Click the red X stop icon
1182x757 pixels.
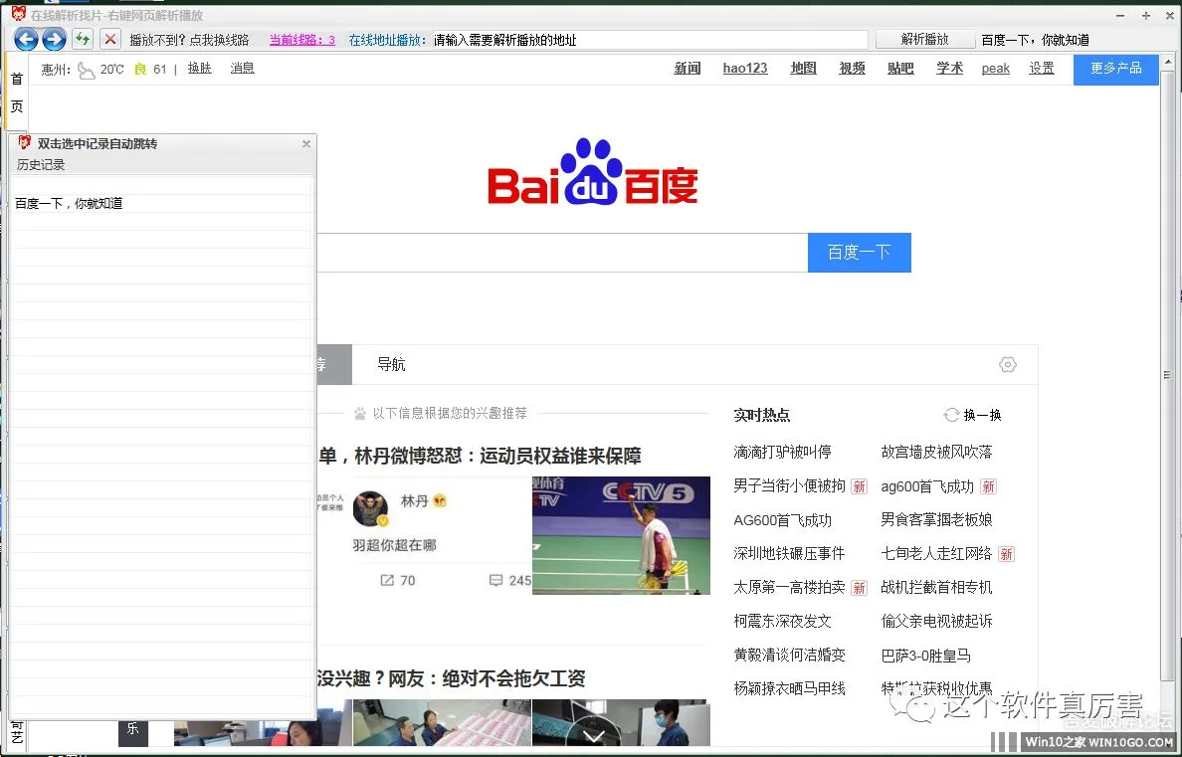point(110,39)
